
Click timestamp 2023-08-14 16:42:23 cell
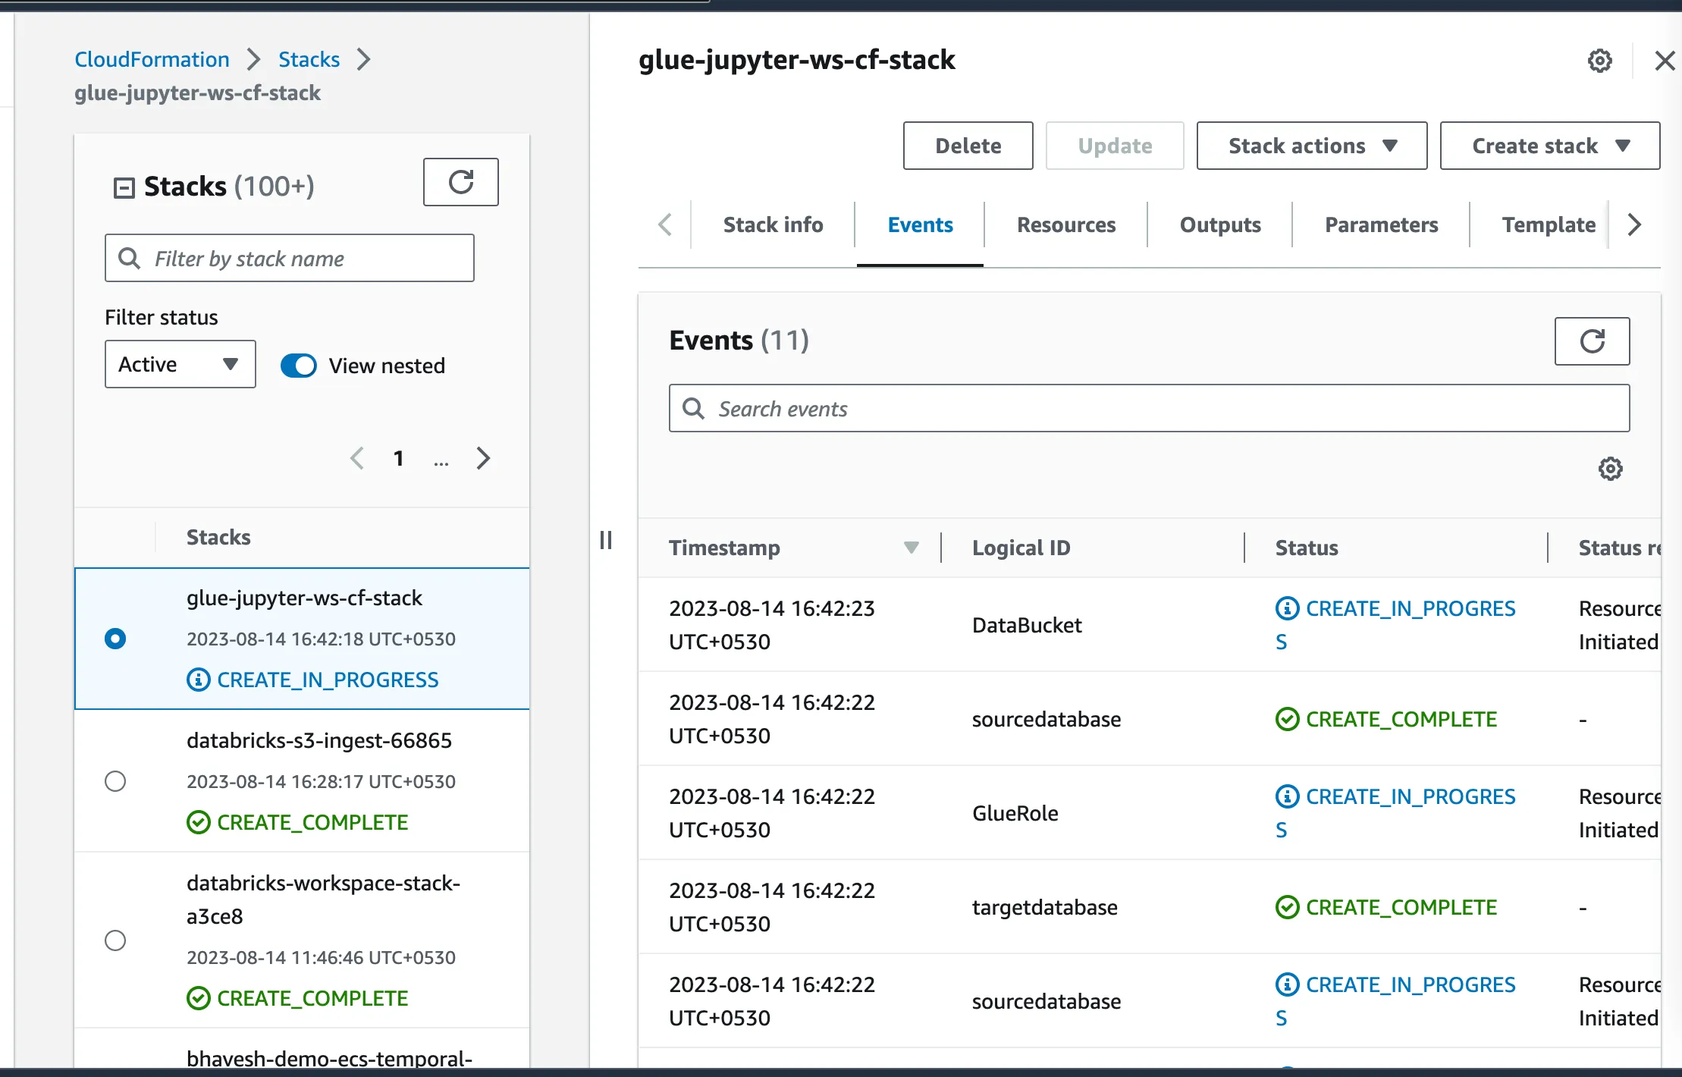click(x=772, y=625)
